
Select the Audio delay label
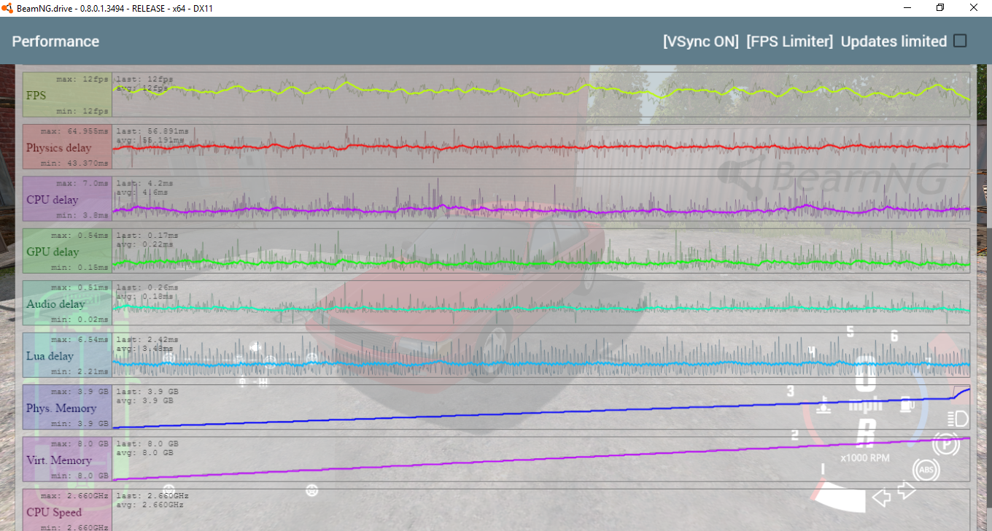(x=55, y=304)
